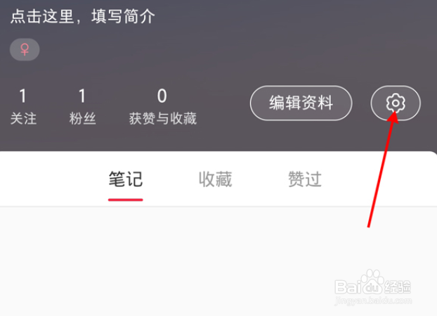Open the 编辑资料 edit profile button
The image size is (437, 316).
[x=301, y=103]
